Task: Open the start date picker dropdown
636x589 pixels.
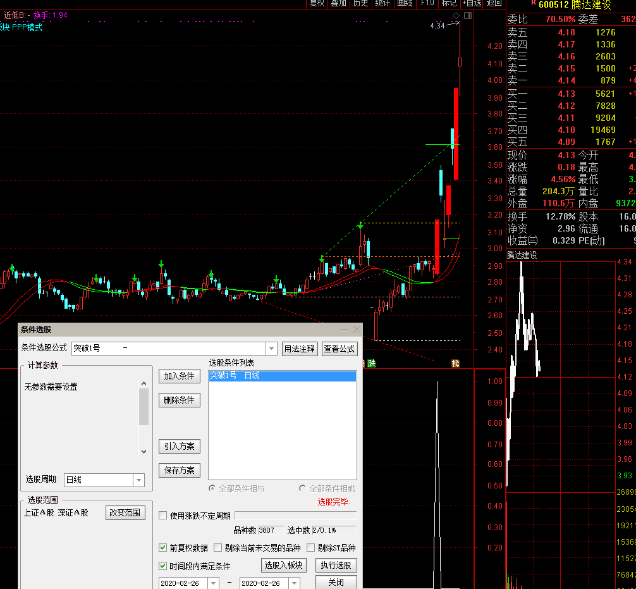Action: (x=213, y=583)
